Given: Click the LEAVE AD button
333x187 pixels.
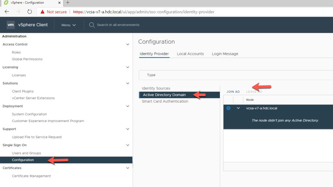Looking at the screenshot, I should (254, 92).
